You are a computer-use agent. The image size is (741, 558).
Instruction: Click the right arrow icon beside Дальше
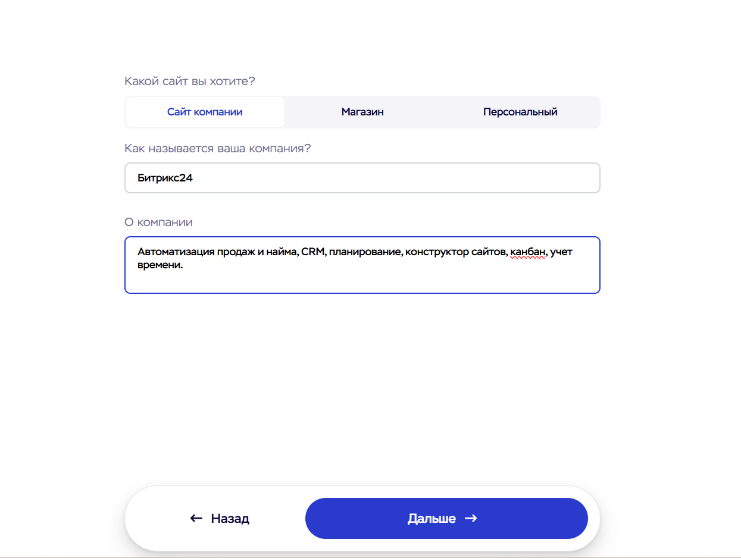[471, 518]
